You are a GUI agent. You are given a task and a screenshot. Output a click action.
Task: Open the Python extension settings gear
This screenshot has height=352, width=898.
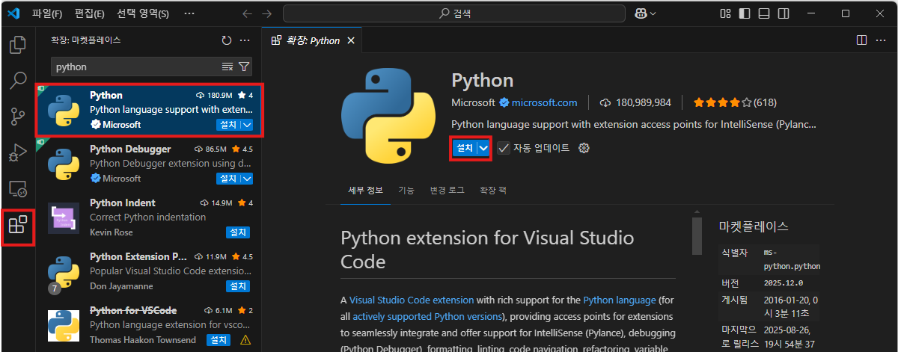coord(584,148)
